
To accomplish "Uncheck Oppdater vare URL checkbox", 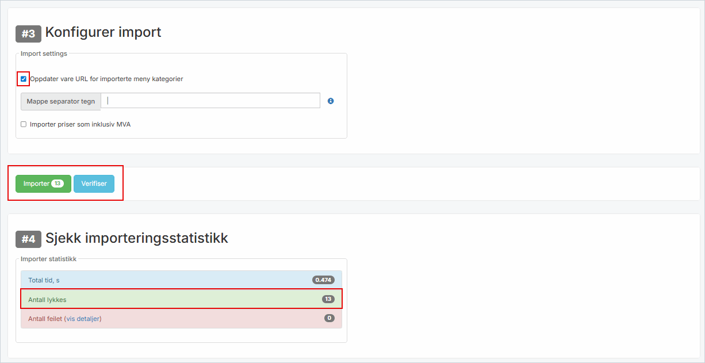I will pyautogui.click(x=24, y=79).
